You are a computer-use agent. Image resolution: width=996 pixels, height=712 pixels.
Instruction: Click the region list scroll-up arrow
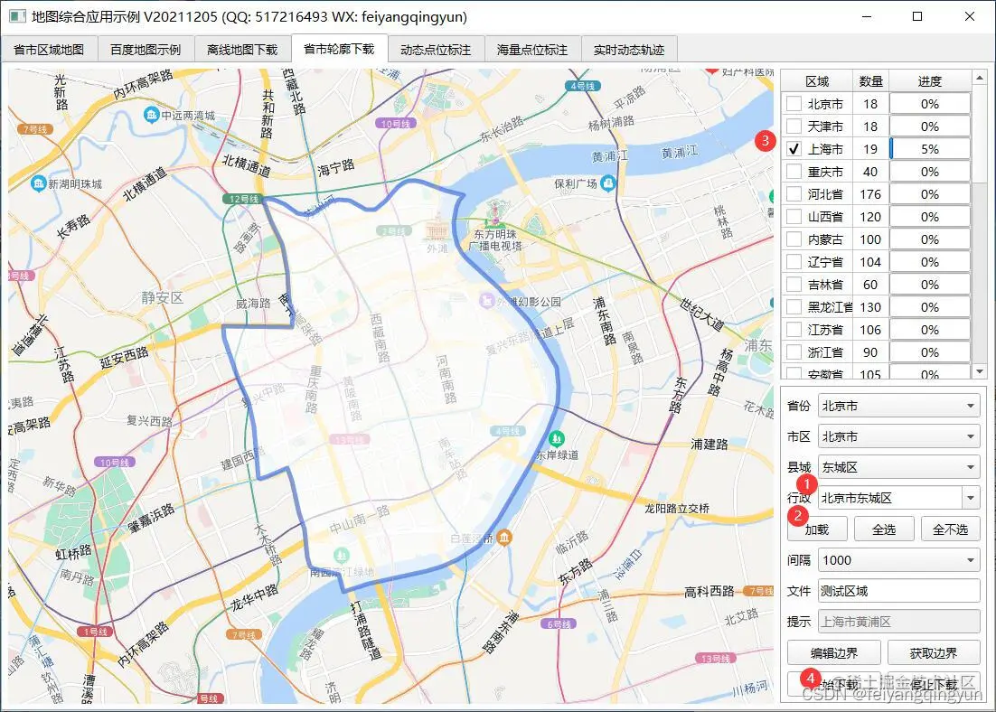(x=980, y=78)
